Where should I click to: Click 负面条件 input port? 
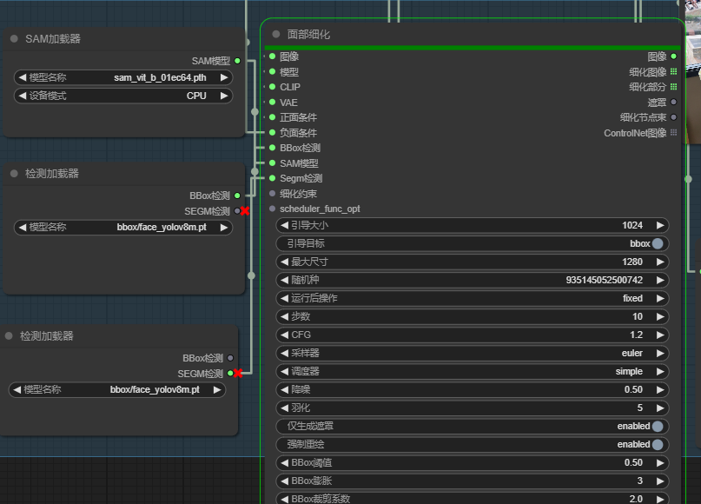272,132
